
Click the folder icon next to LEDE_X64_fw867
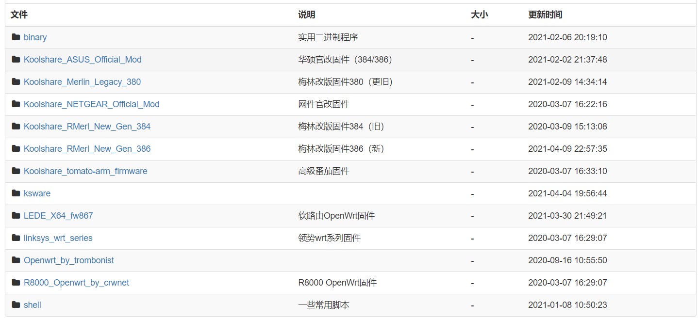coord(16,216)
